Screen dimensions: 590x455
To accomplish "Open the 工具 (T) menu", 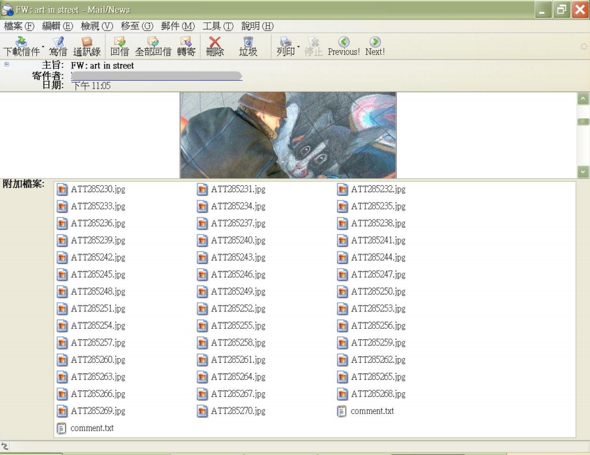I will coord(217,26).
